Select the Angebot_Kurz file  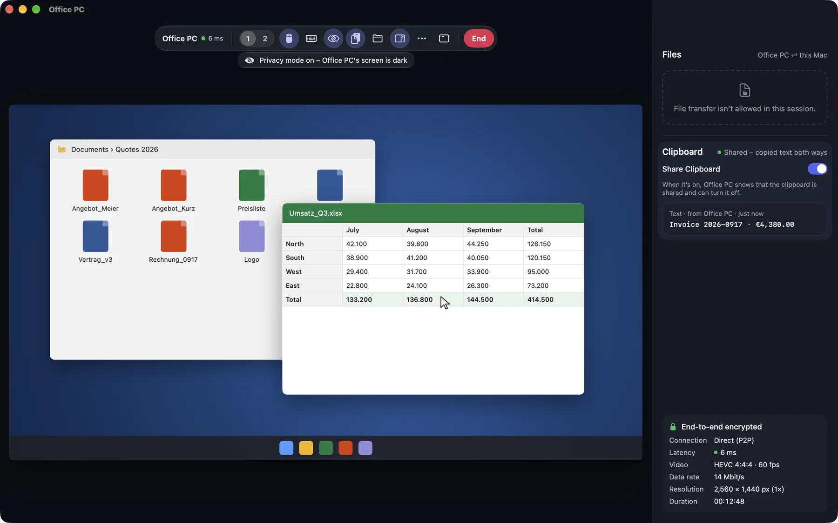(x=173, y=191)
